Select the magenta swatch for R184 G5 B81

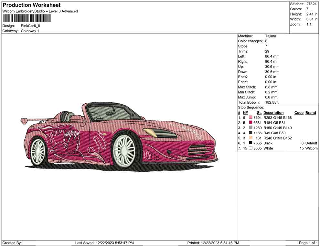(x=250, y=123)
